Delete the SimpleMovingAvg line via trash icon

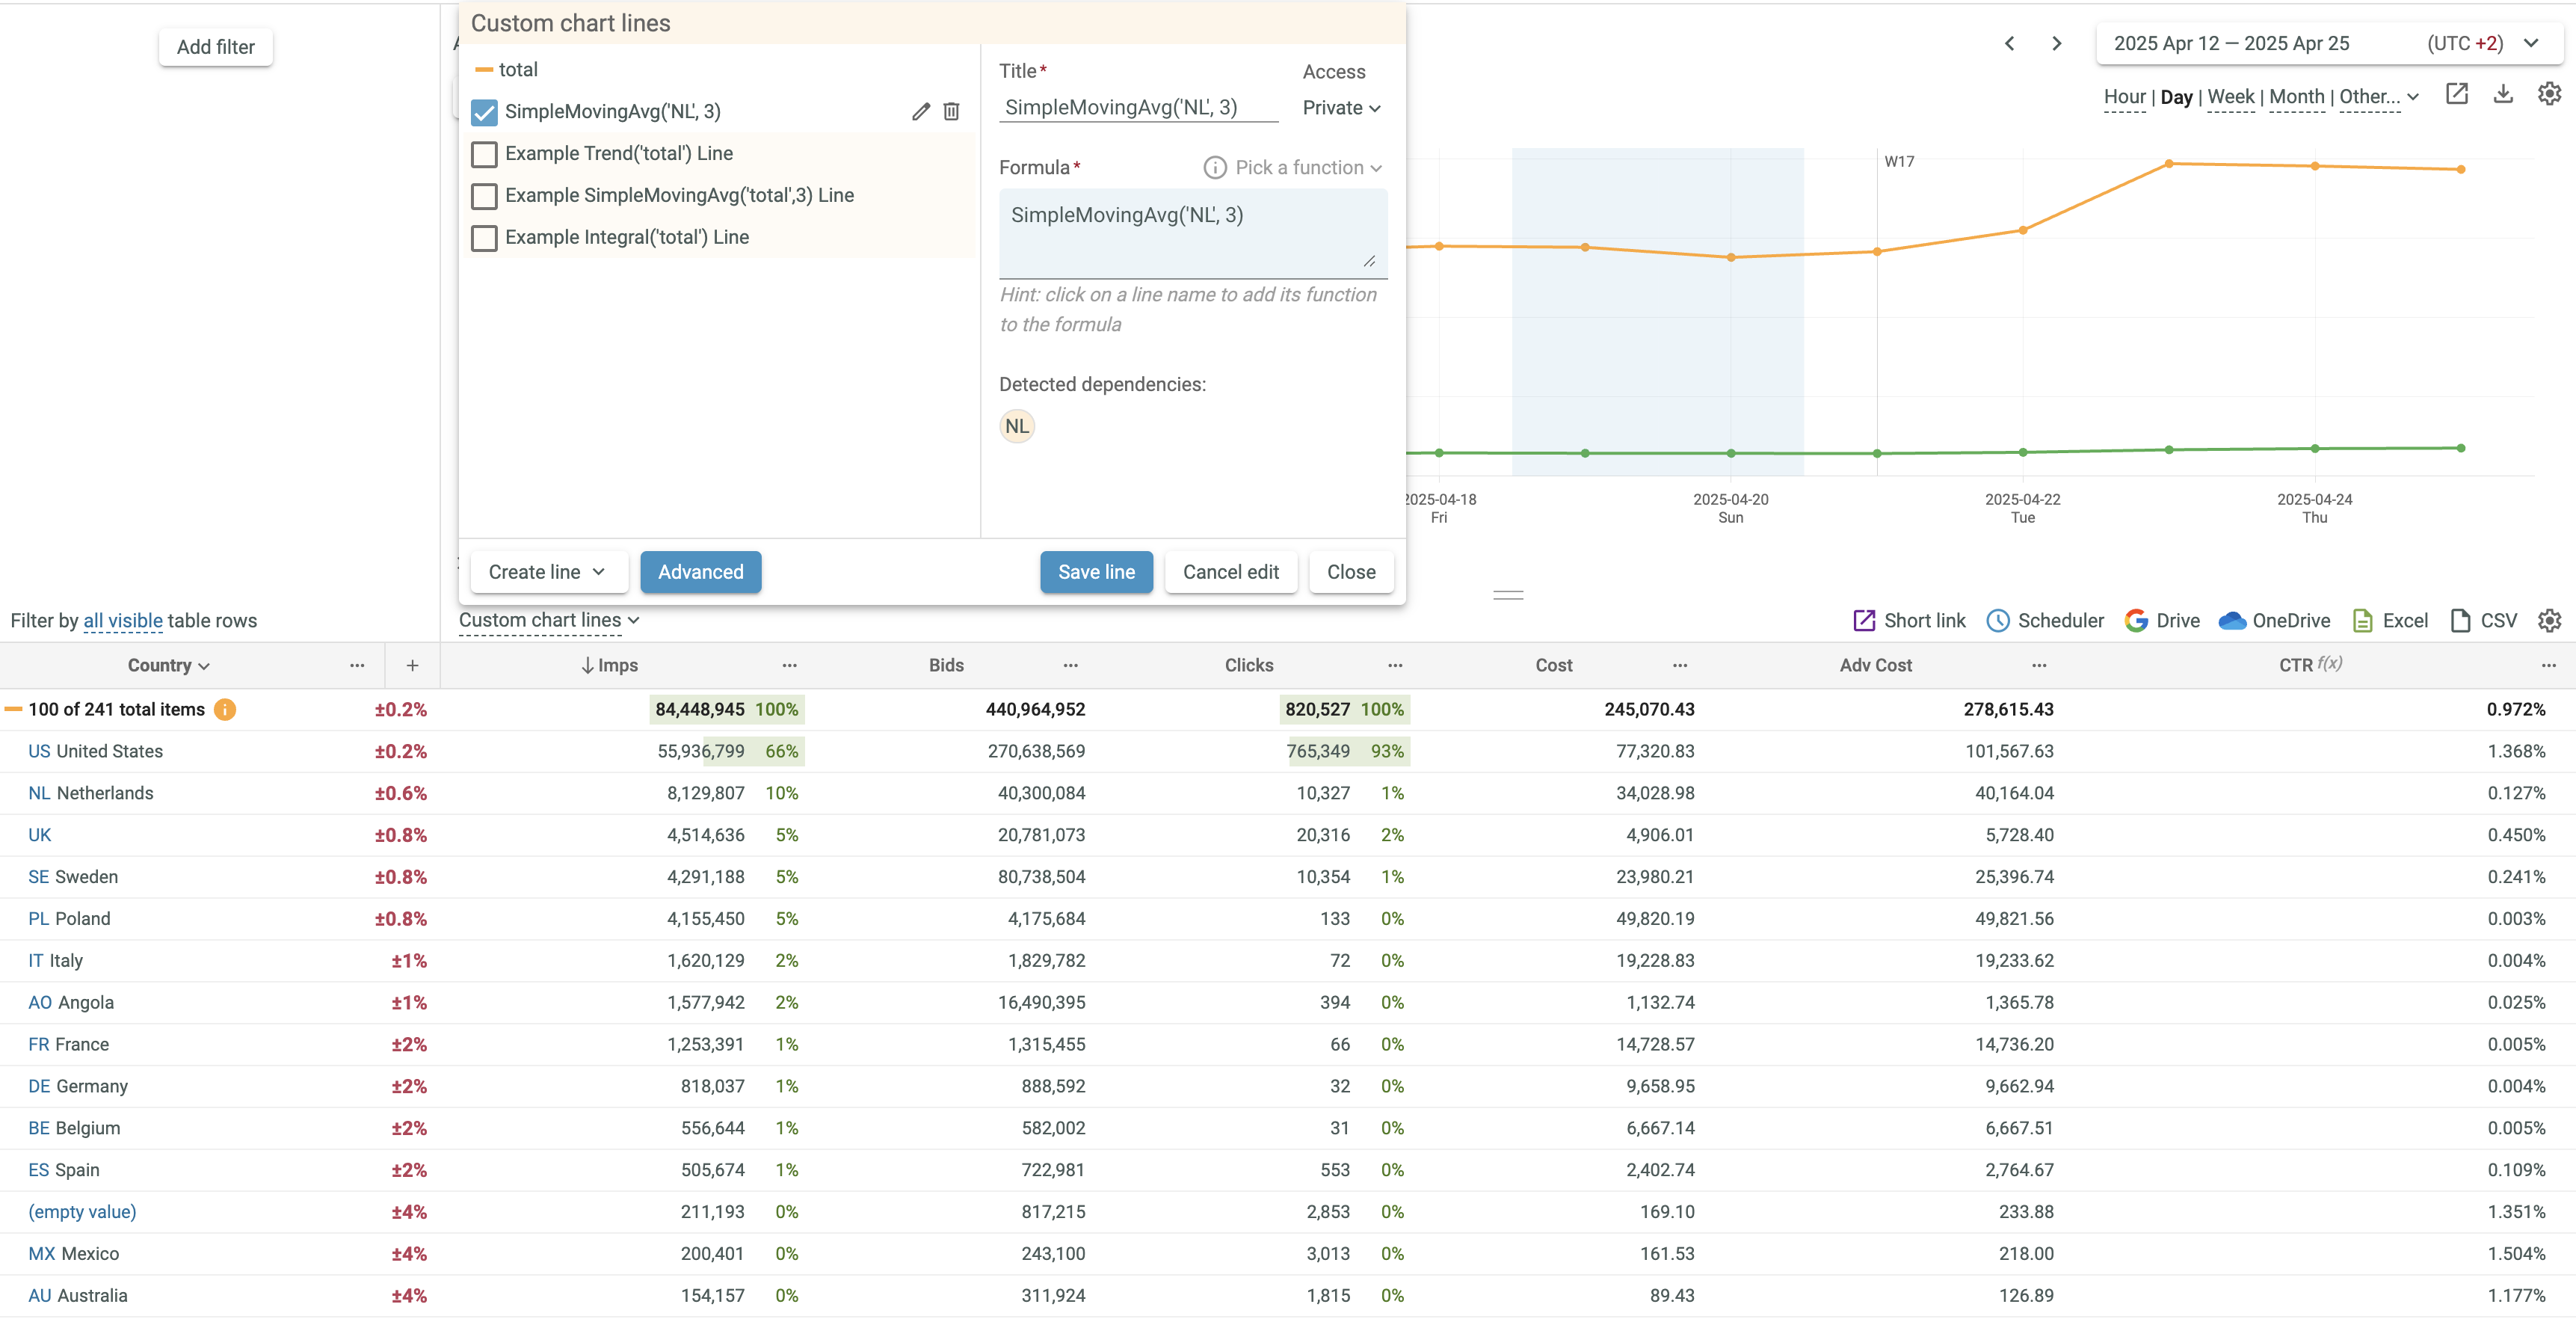click(x=951, y=111)
